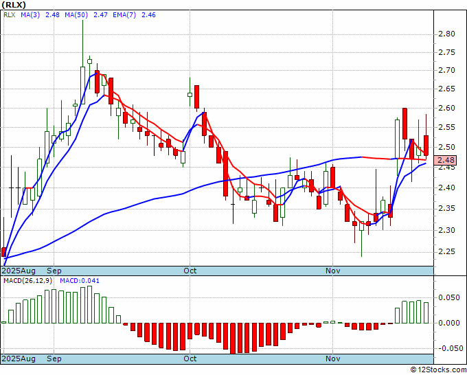Click the 2.50 price axis label

pos(447,147)
